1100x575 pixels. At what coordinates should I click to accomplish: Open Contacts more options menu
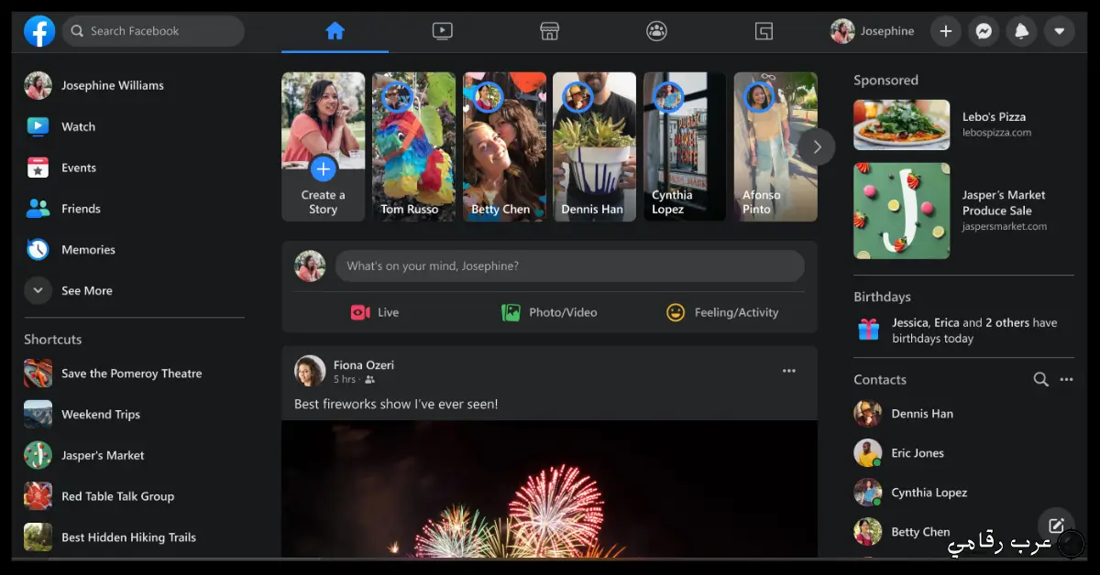1066,379
